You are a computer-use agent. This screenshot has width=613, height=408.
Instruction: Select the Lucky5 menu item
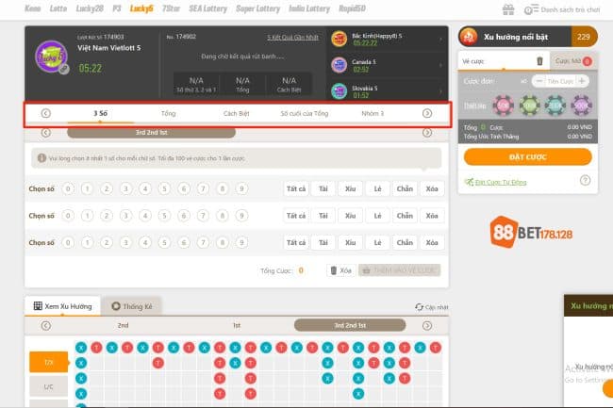click(141, 8)
